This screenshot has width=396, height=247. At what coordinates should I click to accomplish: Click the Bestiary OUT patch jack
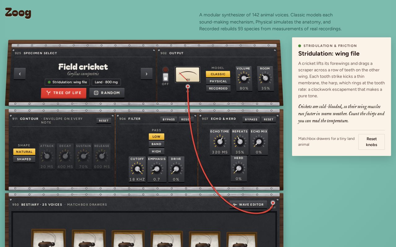273,203
